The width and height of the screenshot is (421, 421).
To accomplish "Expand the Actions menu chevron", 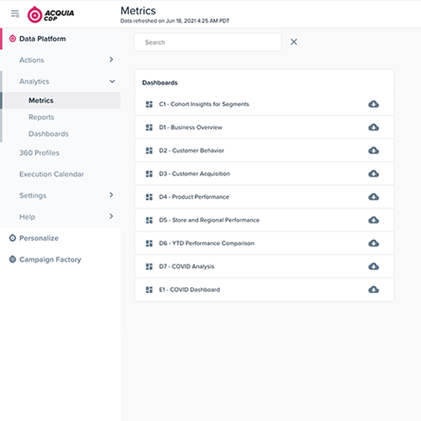I will pyautogui.click(x=111, y=60).
